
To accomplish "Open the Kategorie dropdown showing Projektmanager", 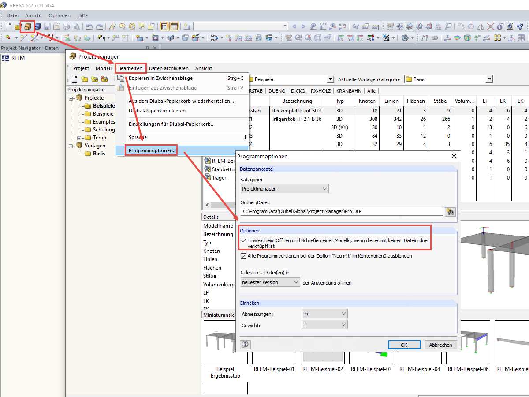I will (285, 189).
